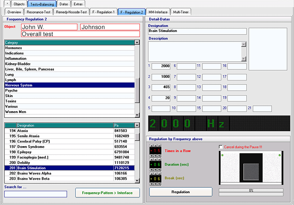
Task: Select the Psyche category
Action: point(69,90)
